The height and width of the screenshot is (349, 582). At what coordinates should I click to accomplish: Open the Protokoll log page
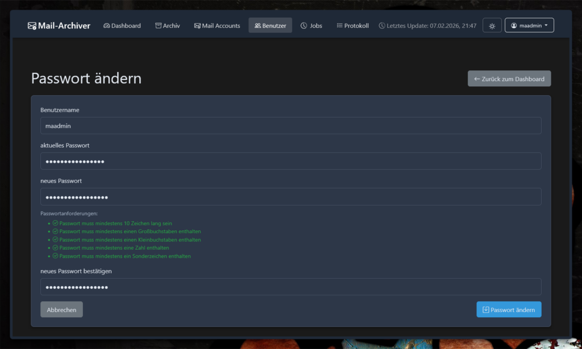(x=352, y=26)
